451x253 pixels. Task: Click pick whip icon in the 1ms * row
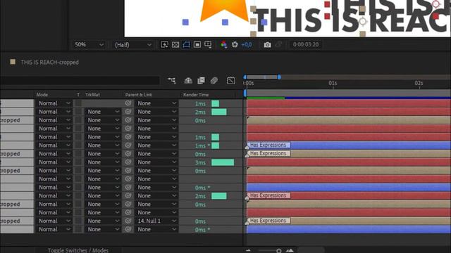tap(128, 145)
